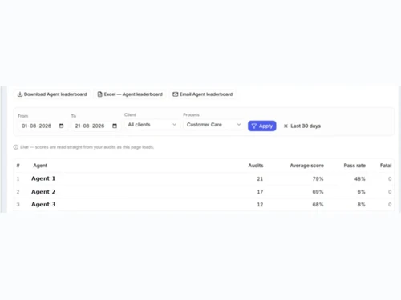This screenshot has width=401, height=300.
Task: Click the 79% average score cell
Action: pos(318,178)
